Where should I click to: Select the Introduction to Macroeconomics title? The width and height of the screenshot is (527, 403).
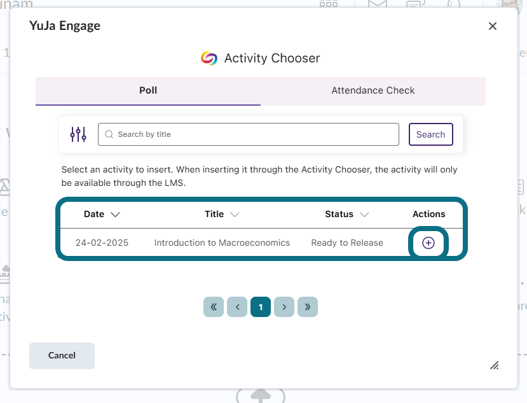click(222, 243)
